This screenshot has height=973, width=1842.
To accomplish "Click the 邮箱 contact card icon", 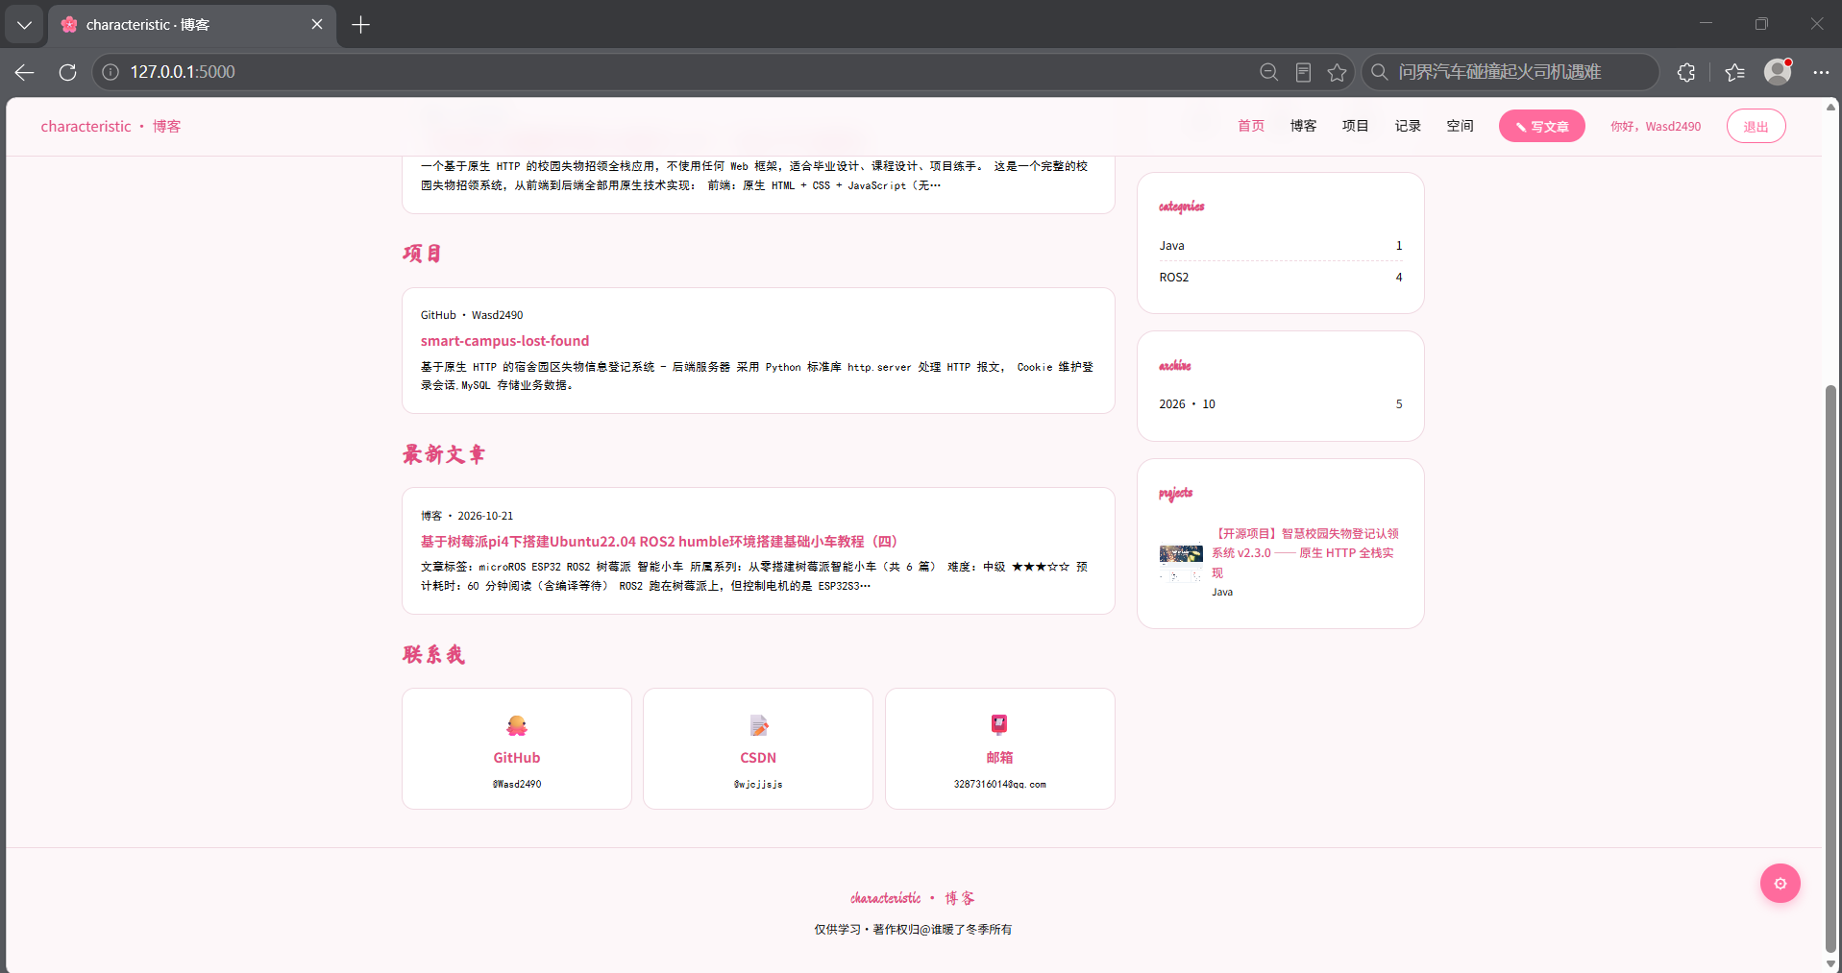I will [x=999, y=724].
